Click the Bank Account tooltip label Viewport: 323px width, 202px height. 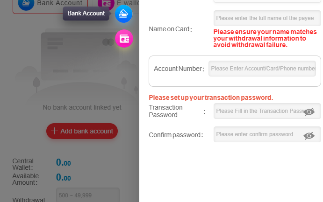pyautogui.click(x=86, y=14)
